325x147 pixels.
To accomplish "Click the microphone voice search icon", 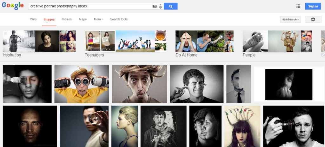I will tap(160, 6).
